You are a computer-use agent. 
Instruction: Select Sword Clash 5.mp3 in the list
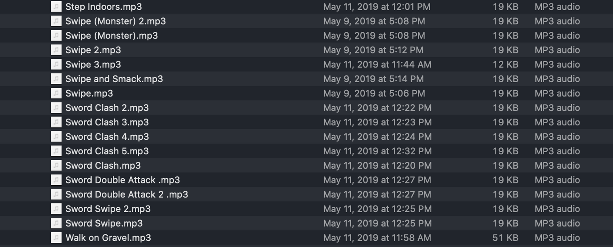tap(107, 151)
